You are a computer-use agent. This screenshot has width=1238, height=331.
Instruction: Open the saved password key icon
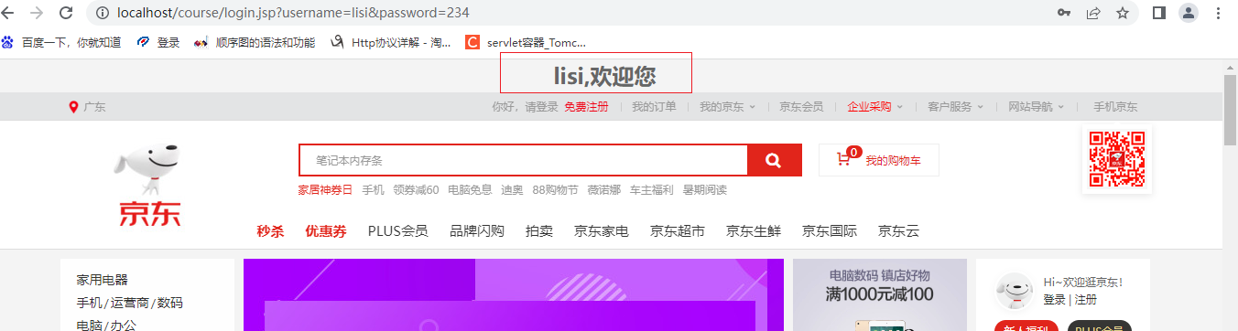[1064, 13]
